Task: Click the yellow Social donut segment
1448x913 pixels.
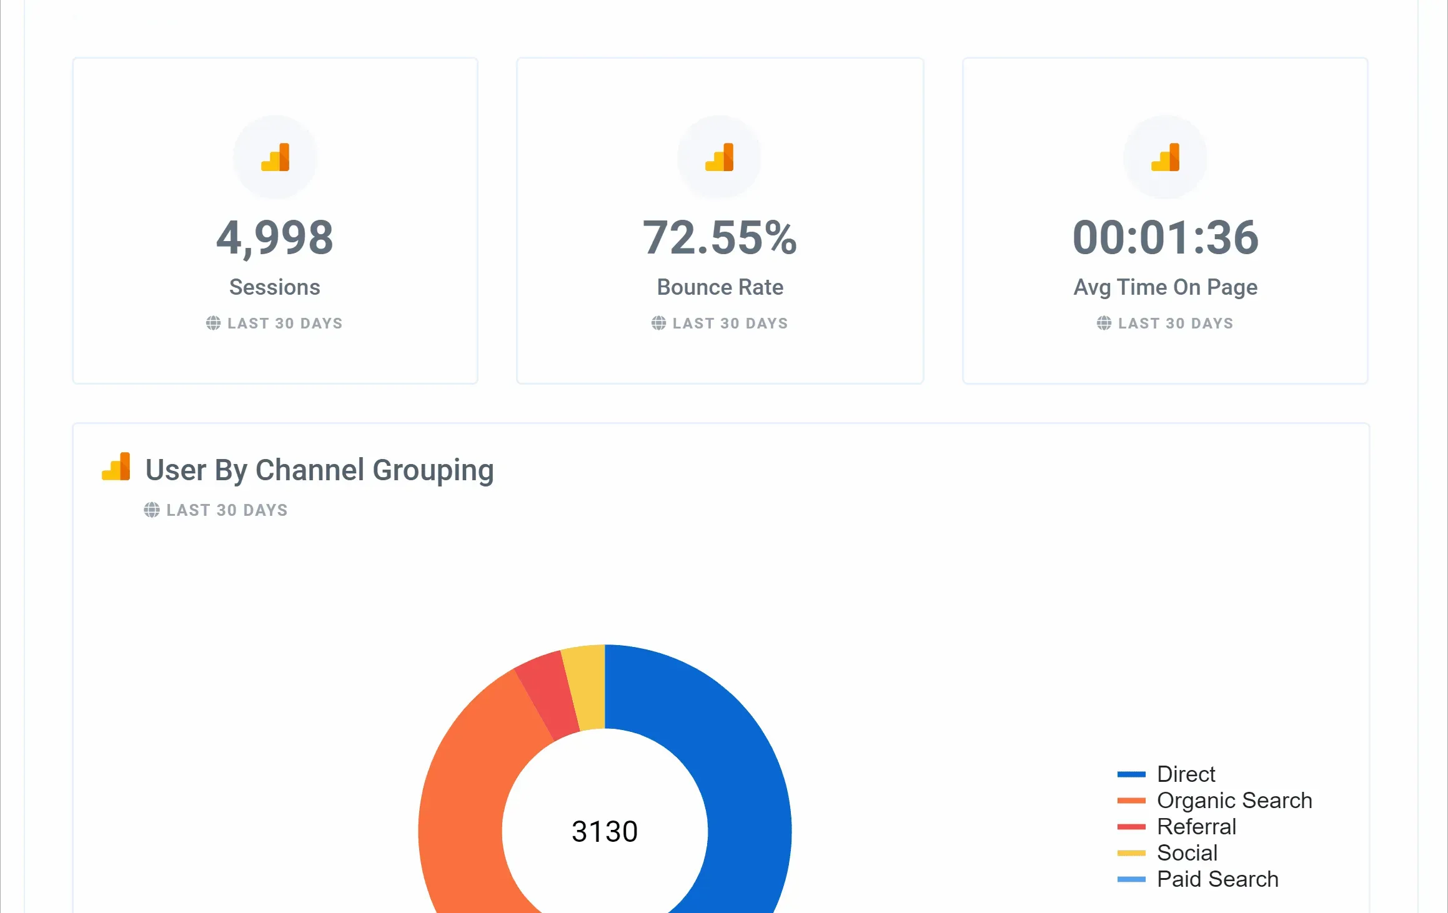Action: 587,687
